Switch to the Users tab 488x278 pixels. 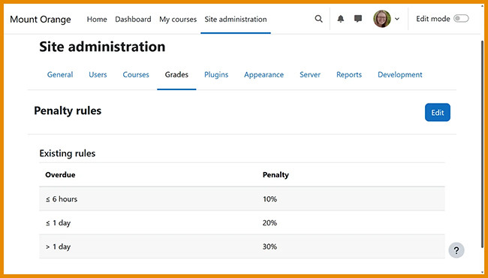98,74
